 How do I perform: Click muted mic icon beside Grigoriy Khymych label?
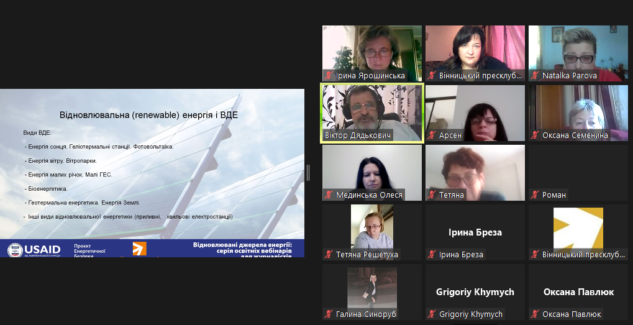click(x=432, y=314)
